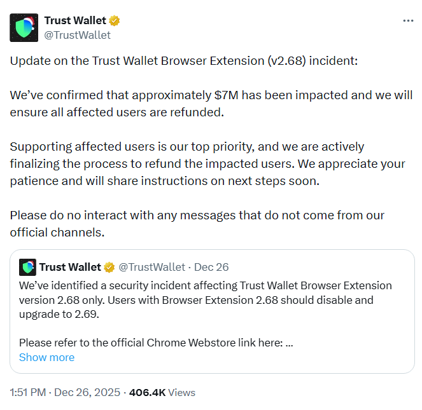Open the Trust Wallet name in quoted tweet
Viewport: 422px width, 410px height.
(70, 267)
